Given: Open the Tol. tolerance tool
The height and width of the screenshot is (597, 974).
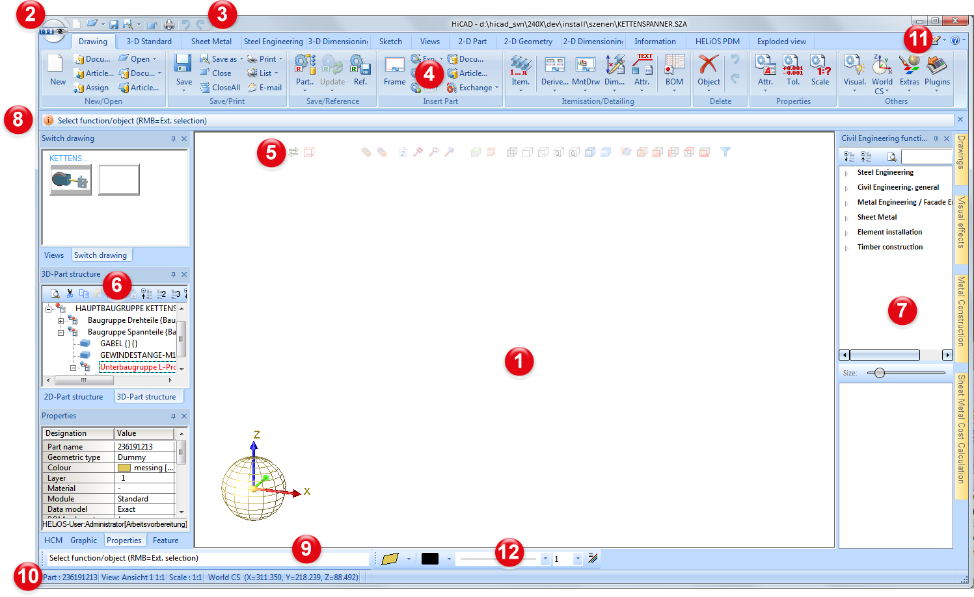Looking at the screenshot, I should 792,64.
